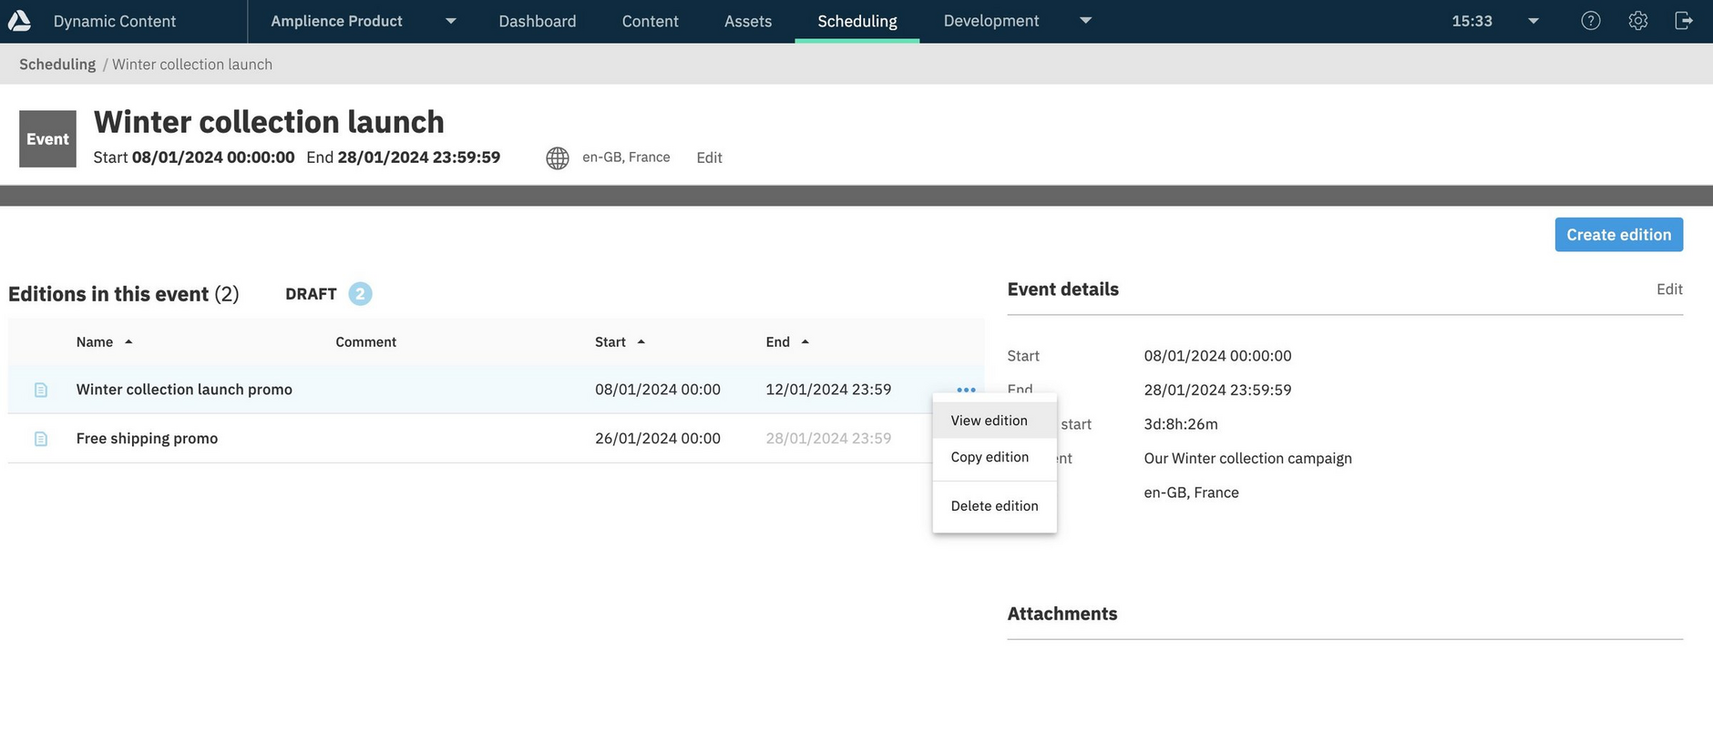Select the Scheduling tab
Screen dimensions: 1713x731
click(x=857, y=21)
